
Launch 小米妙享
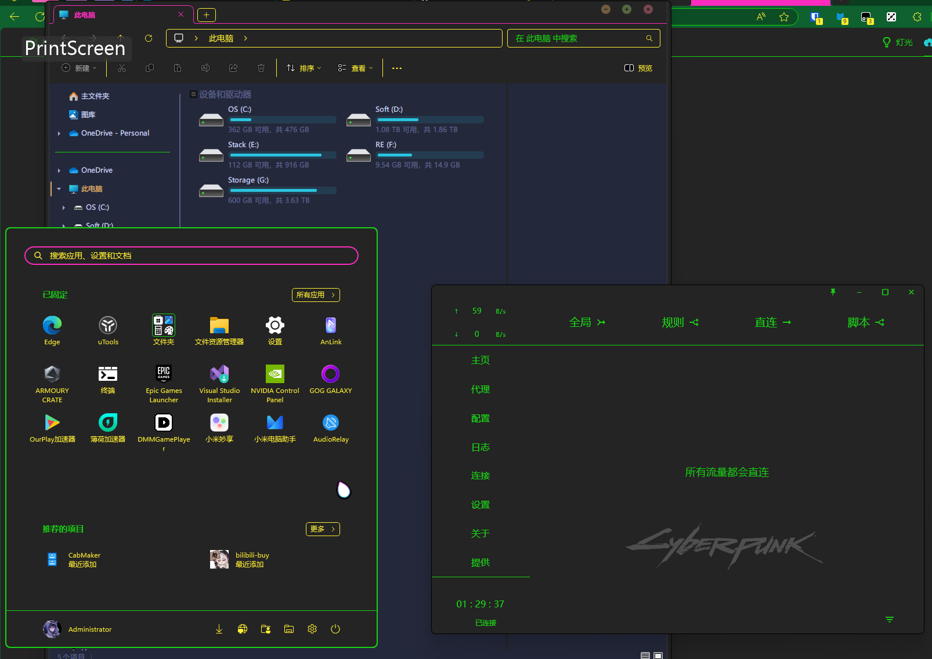pyautogui.click(x=219, y=428)
